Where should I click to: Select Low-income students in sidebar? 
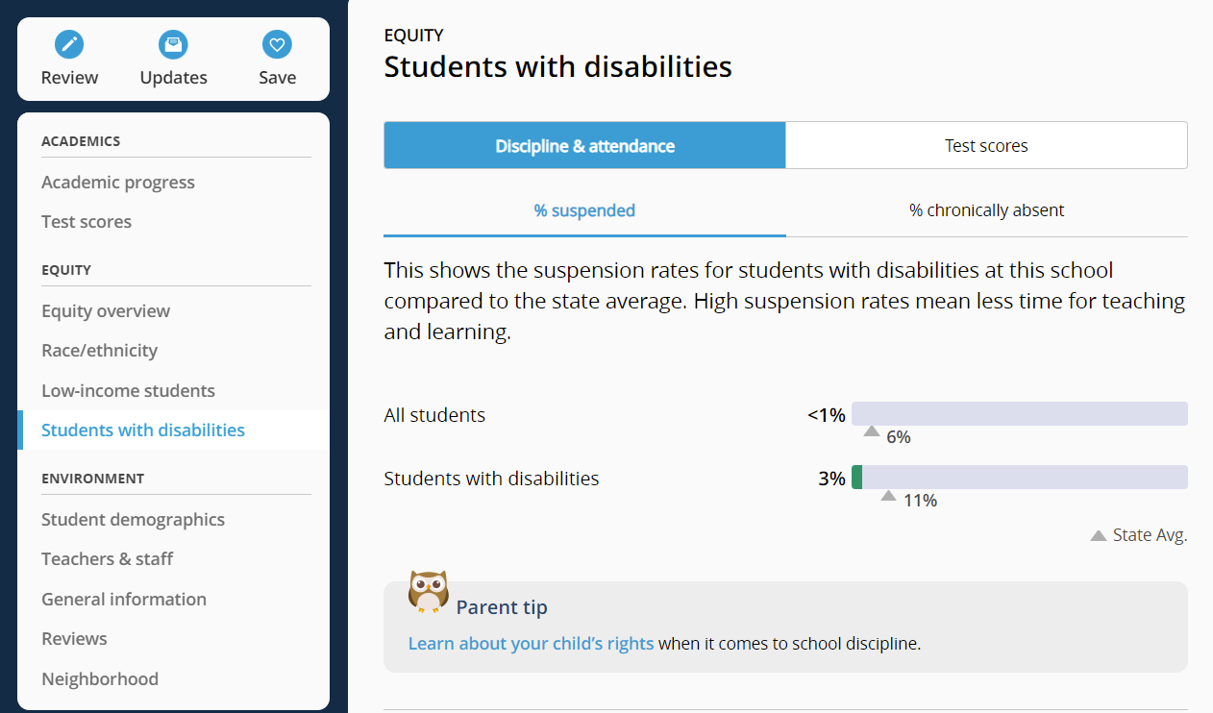128,390
